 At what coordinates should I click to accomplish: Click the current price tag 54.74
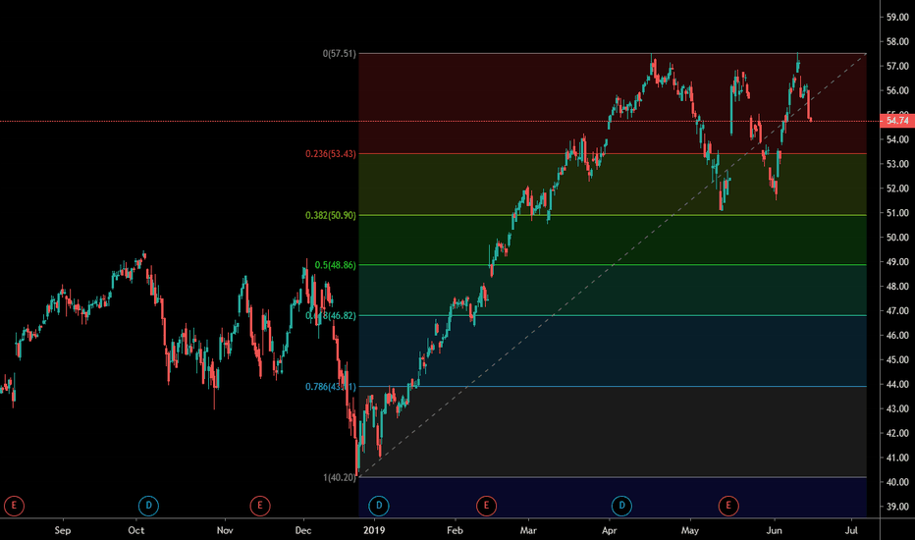click(897, 121)
